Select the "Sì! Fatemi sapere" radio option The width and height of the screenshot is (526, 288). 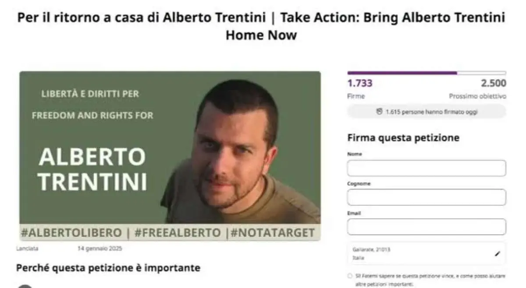349,276
